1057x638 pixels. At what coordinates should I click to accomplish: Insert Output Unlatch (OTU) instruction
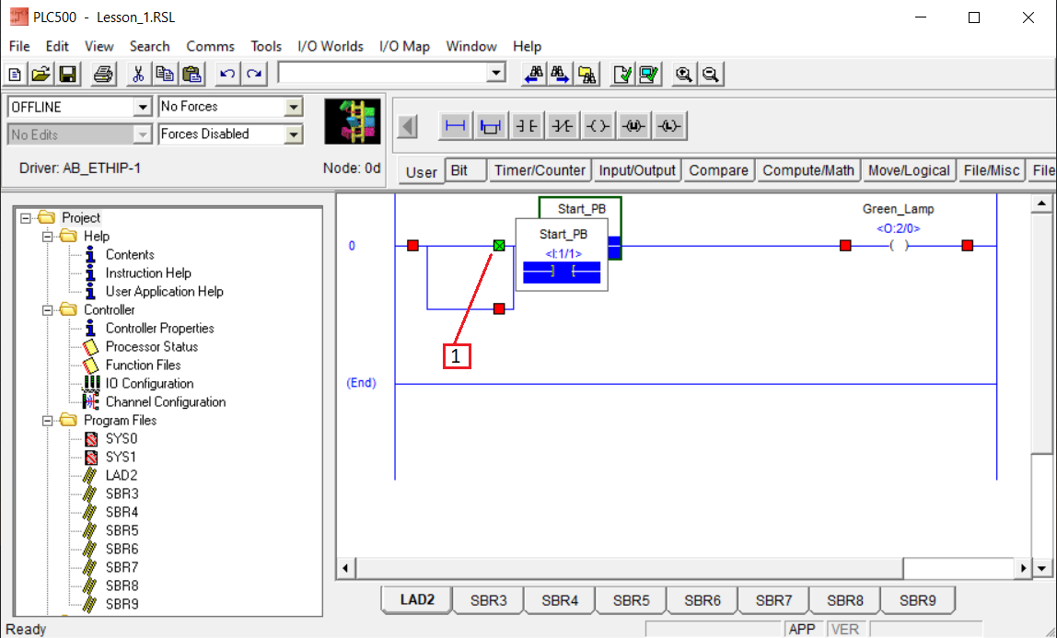point(633,126)
